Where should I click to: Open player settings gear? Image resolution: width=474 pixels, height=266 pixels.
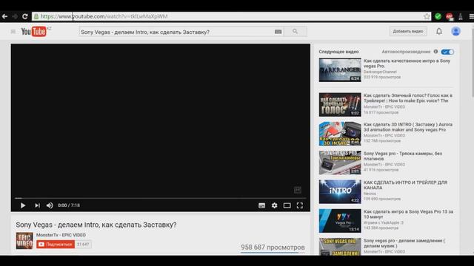click(274, 205)
